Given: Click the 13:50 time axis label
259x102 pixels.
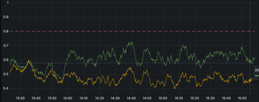Looking at the screenshot, I should [52, 98].
